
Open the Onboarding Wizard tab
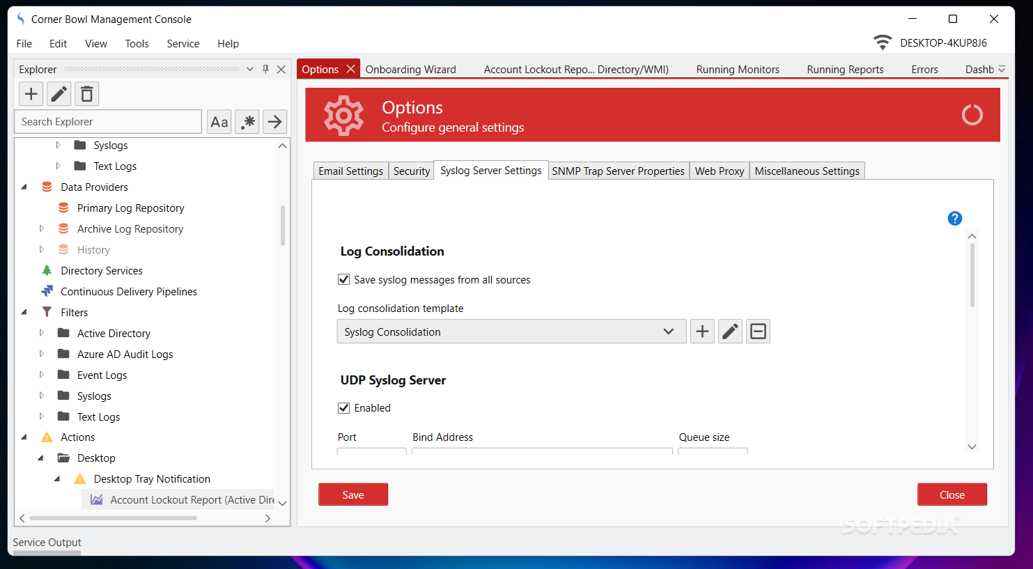[x=411, y=69]
